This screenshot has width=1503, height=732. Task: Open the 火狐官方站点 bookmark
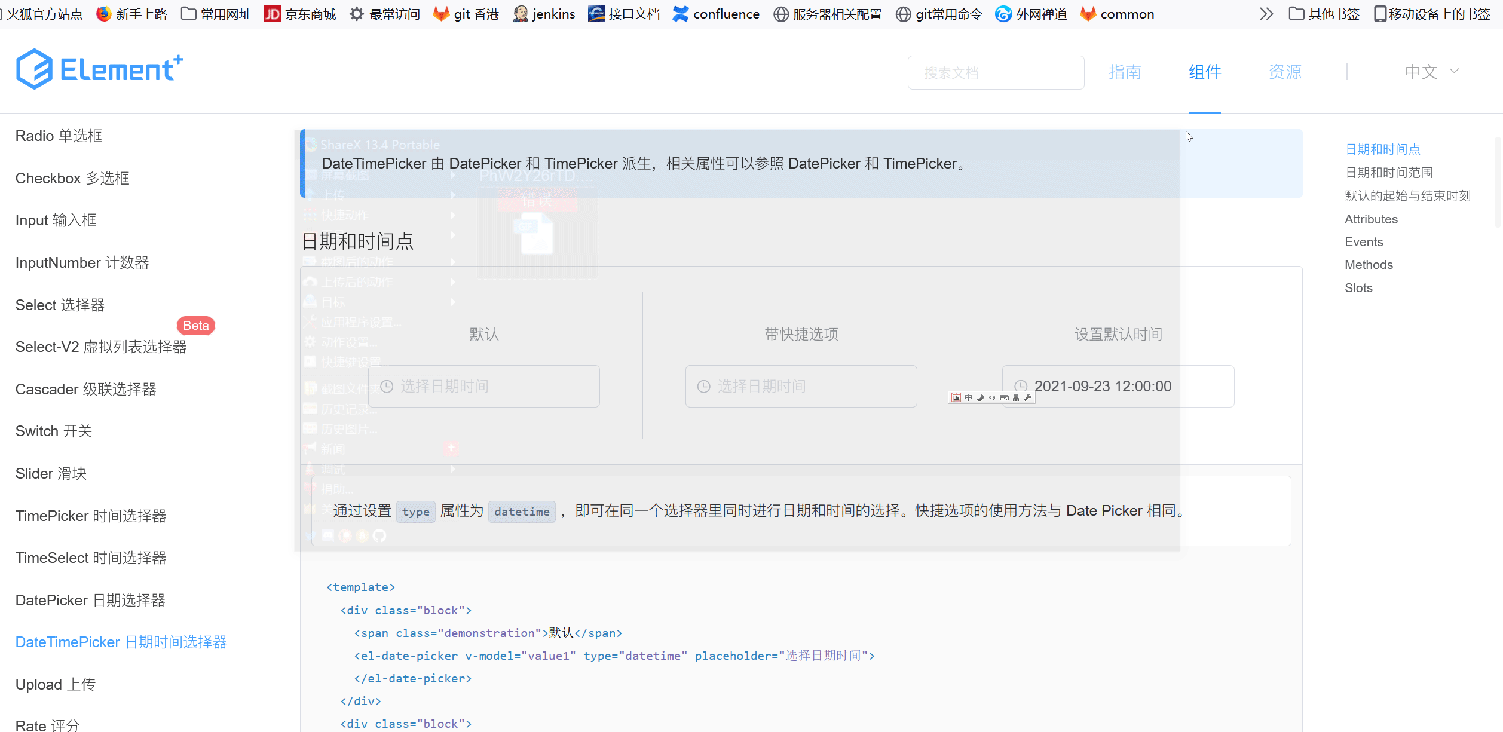42,13
